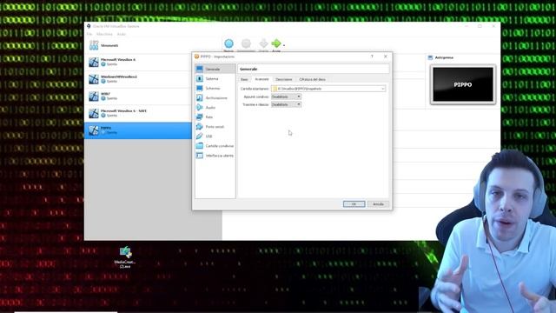The width and height of the screenshot is (556, 313).
Task: Switch to the Avanzate tab
Action: tap(261, 79)
